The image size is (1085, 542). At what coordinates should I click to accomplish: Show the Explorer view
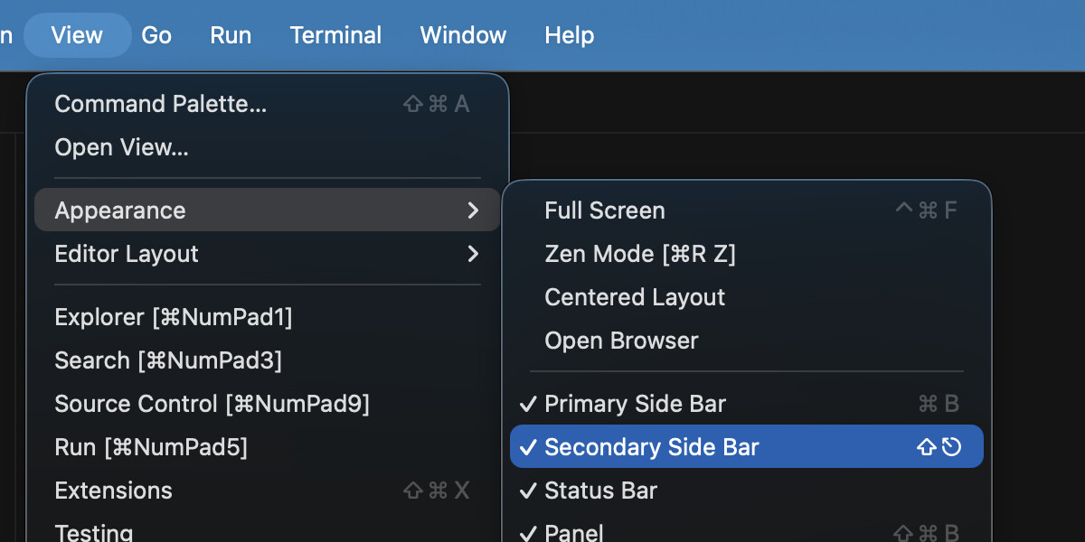click(174, 317)
